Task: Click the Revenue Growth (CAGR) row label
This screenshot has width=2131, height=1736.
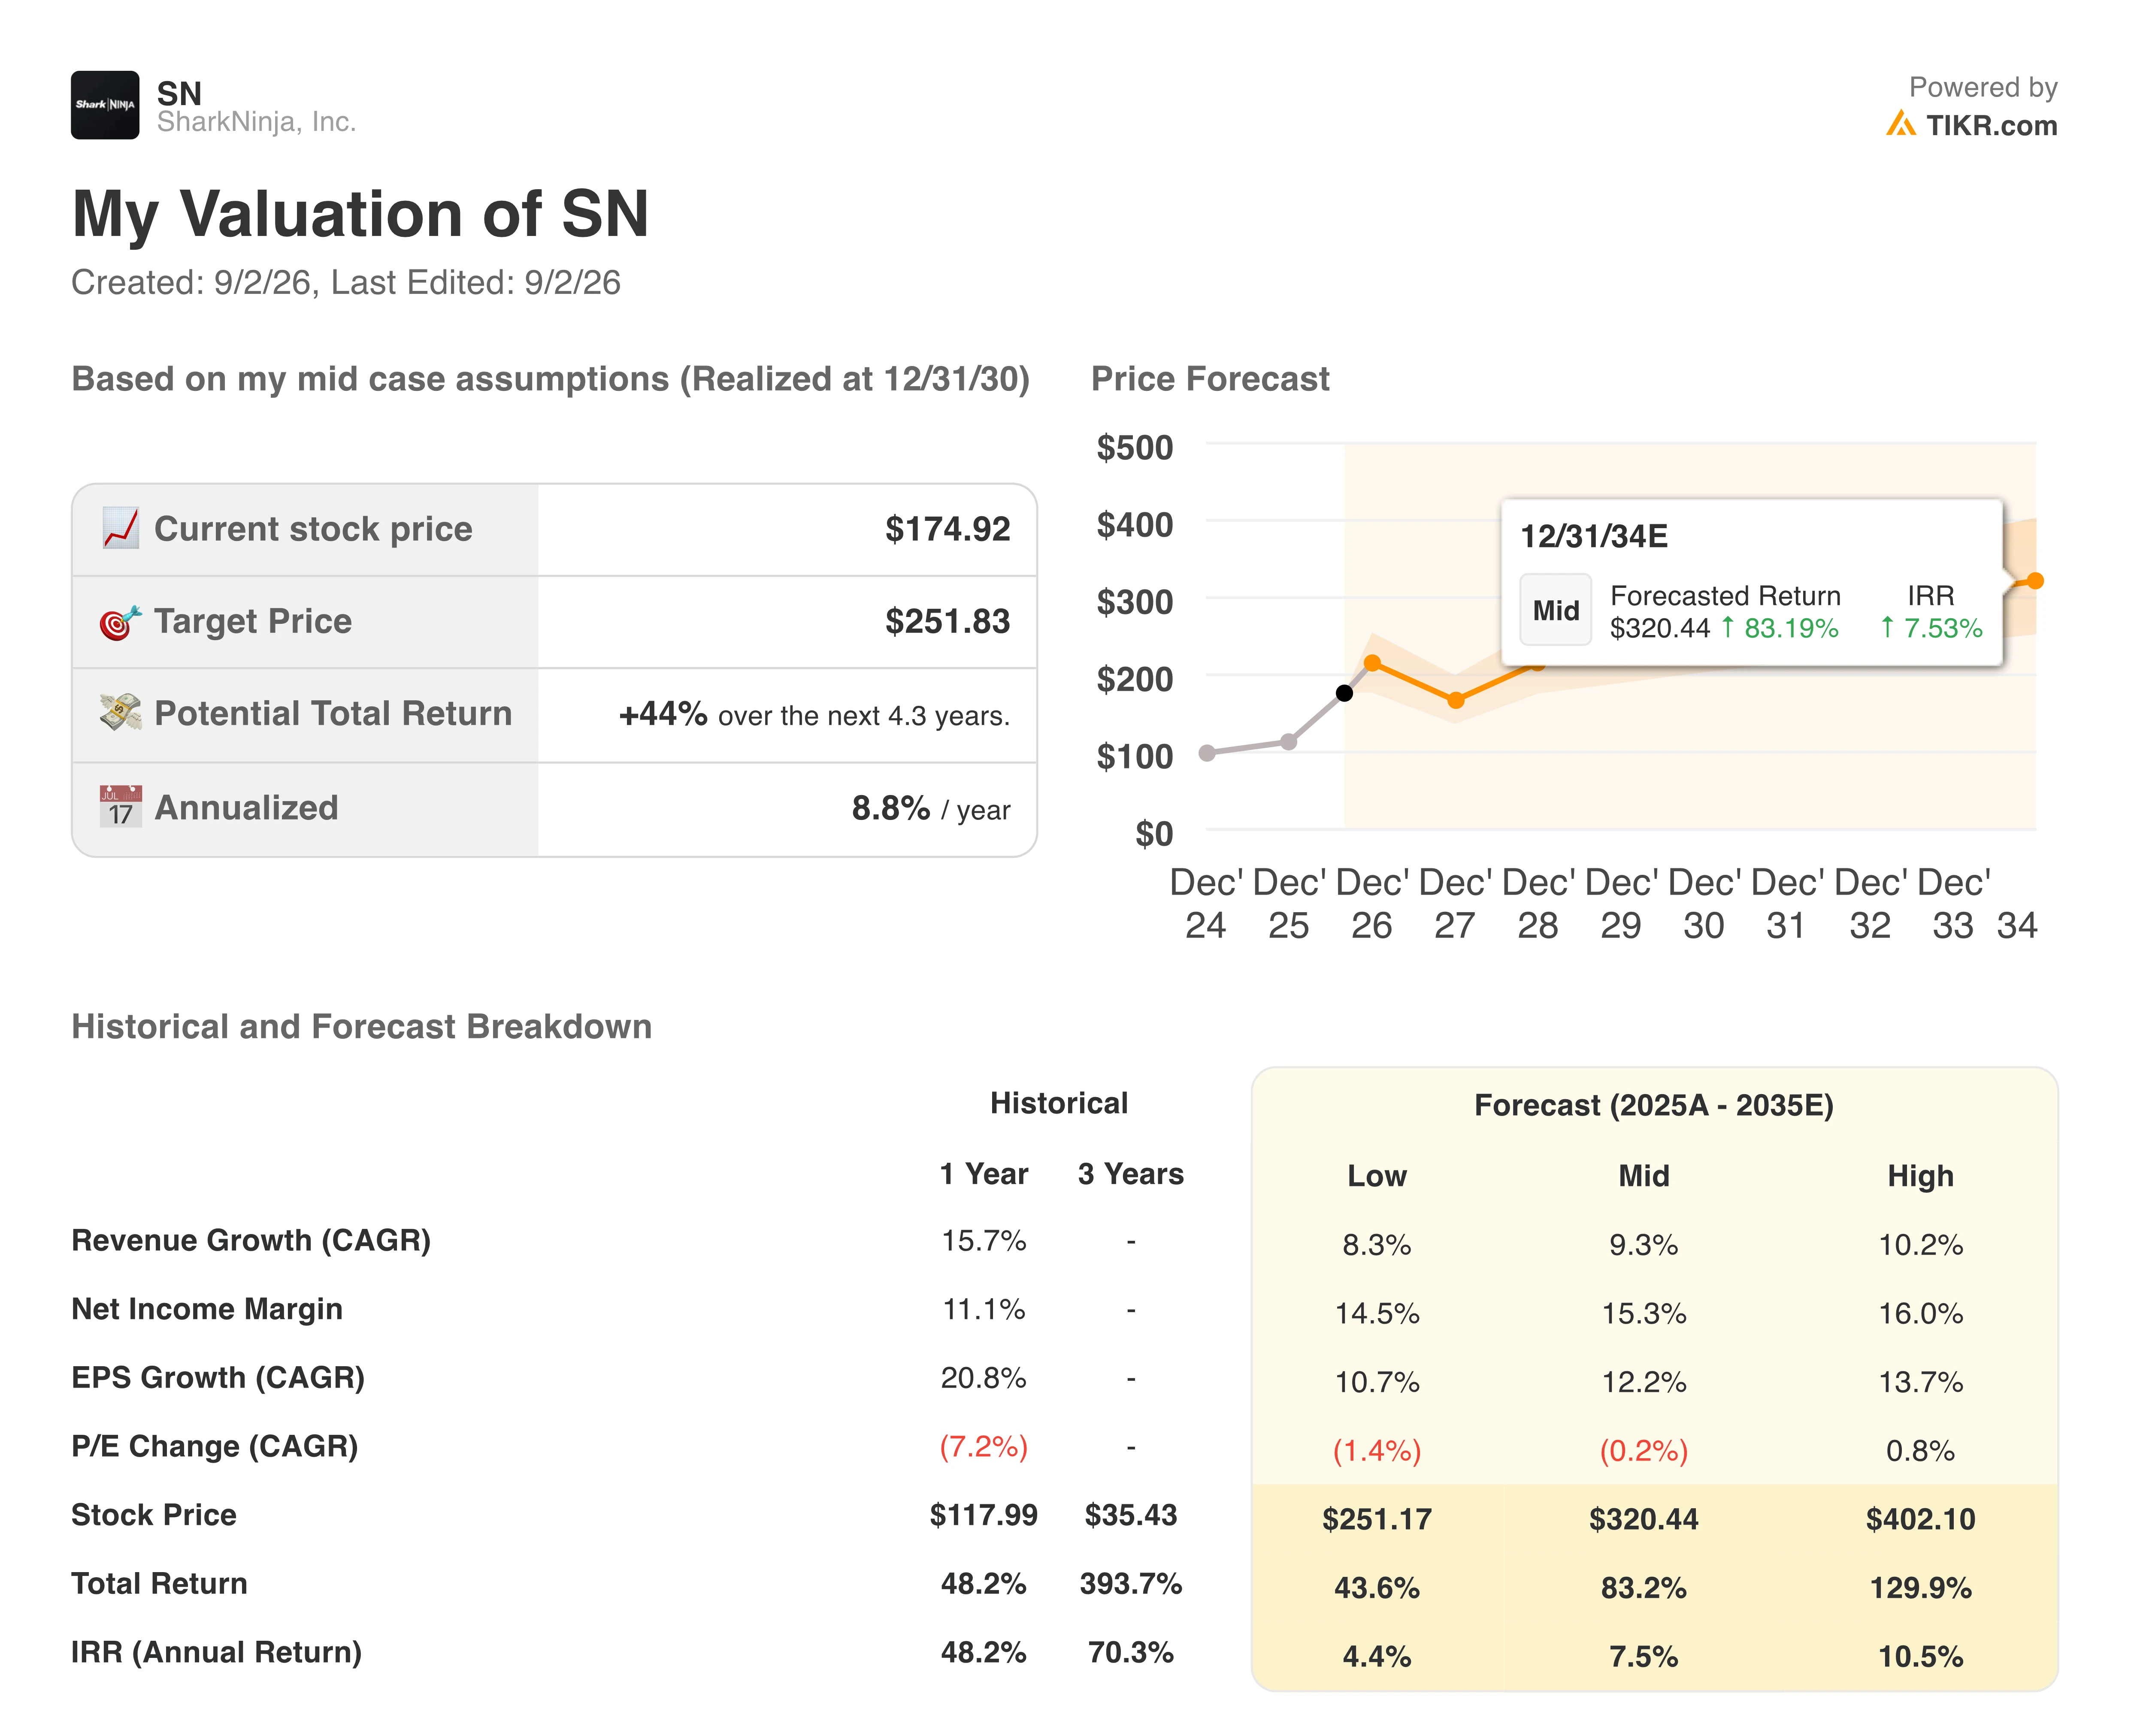Action: pyautogui.click(x=251, y=1241)
